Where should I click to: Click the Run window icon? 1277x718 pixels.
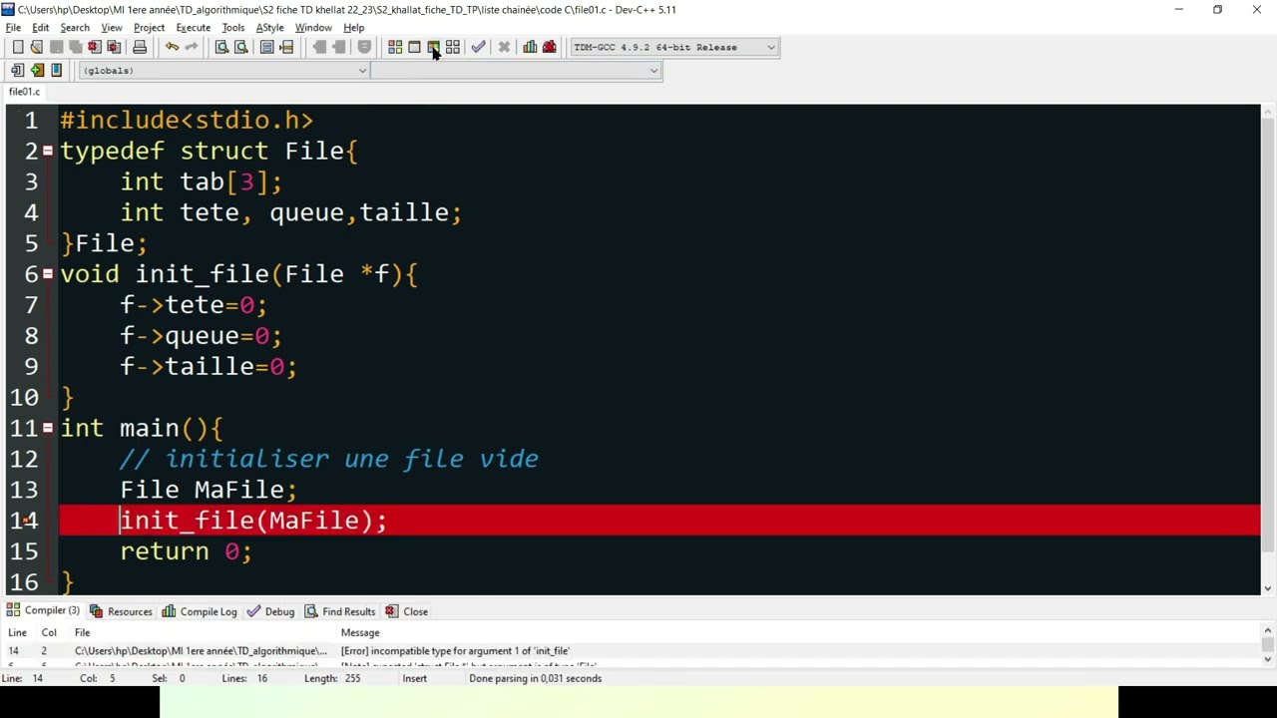click(414, 47)
